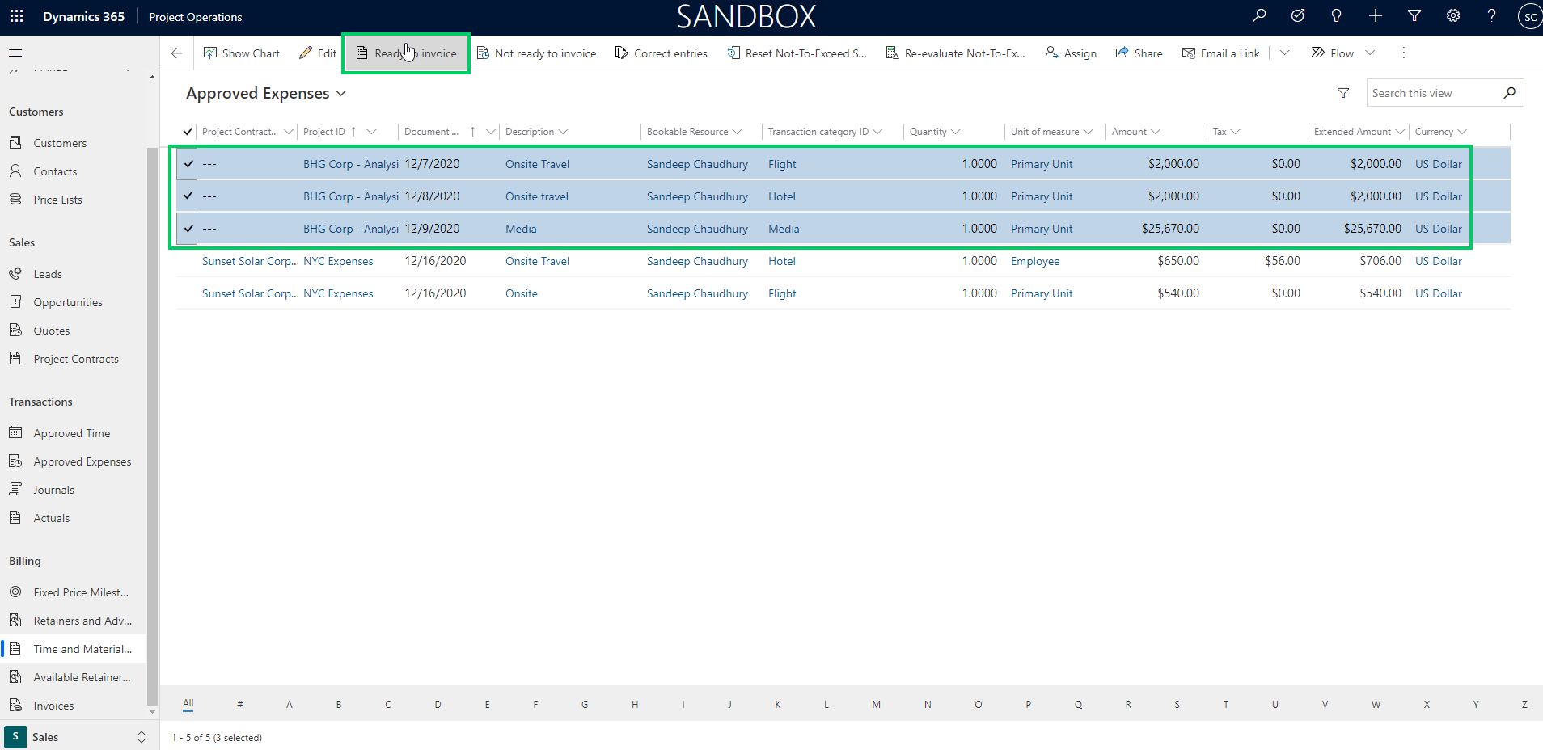Uncheck the 12/7/2020 Flight expense row
The width and height of the screenshot is (1543, 750).
tap(188, 164)
